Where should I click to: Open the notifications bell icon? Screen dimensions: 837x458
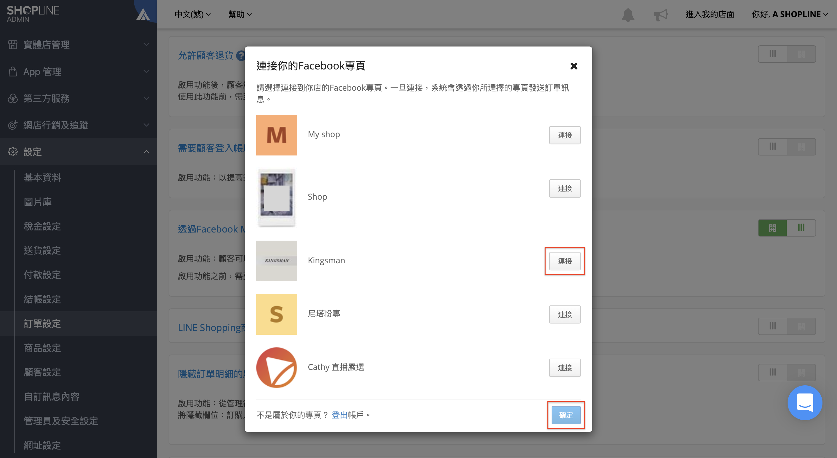point(628,15)
